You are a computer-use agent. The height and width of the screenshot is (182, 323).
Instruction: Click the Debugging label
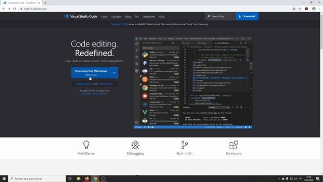pos(135,153)
